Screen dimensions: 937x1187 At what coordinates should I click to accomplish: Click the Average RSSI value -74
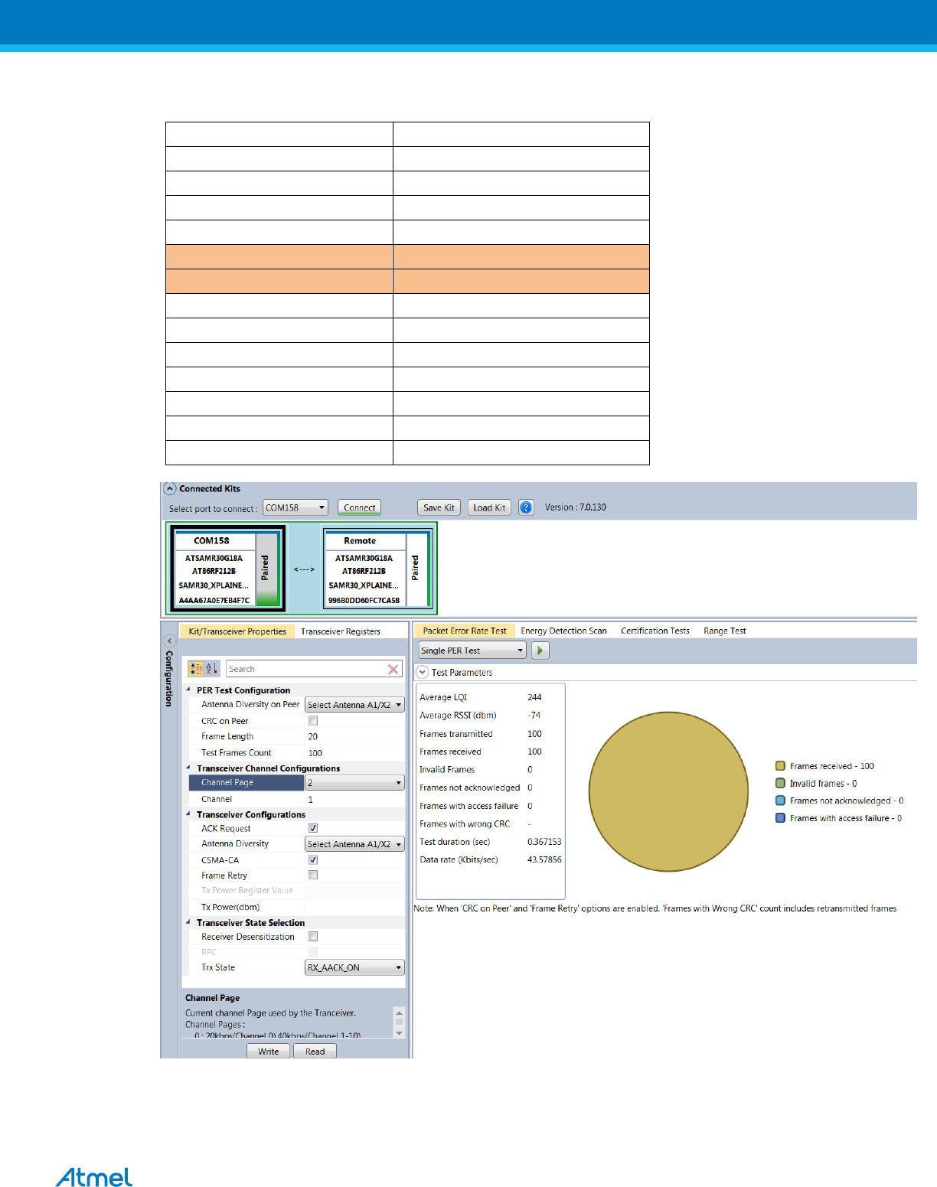pos(534,716)
